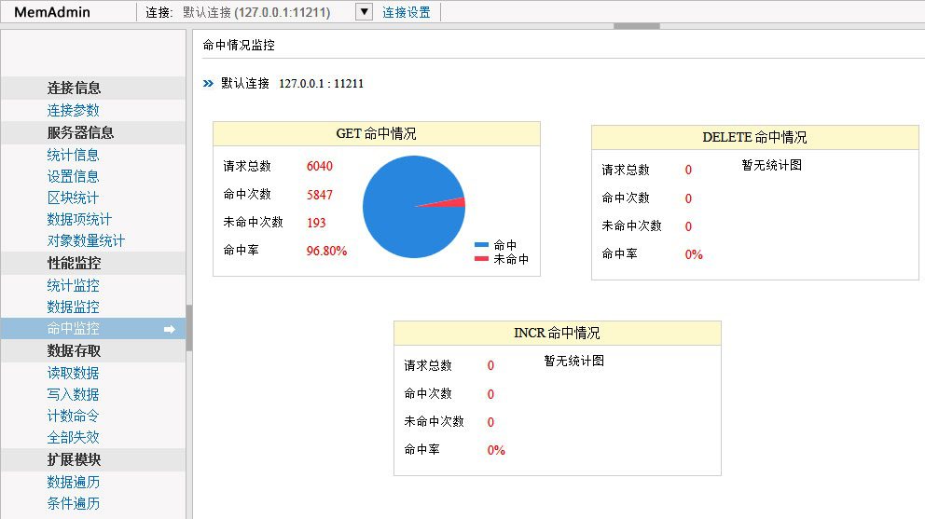Open 数据监控 in the sidebar
This screenshot has width=925, height=519.
point(73,307)
